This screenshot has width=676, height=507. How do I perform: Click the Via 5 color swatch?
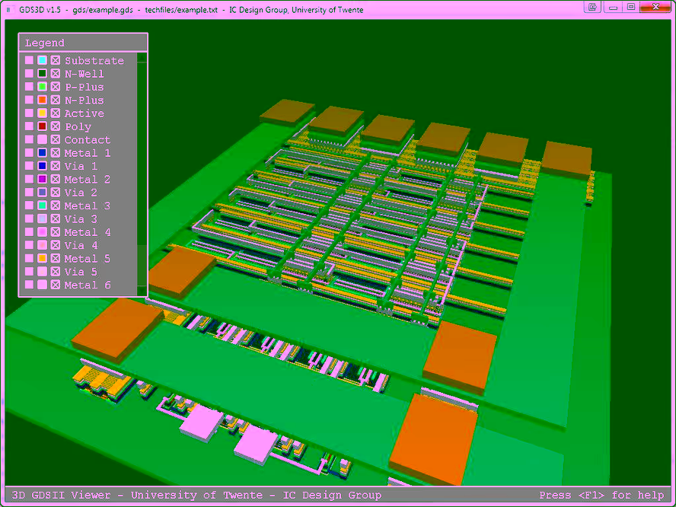pyautogui.click(x=42, y=272)
